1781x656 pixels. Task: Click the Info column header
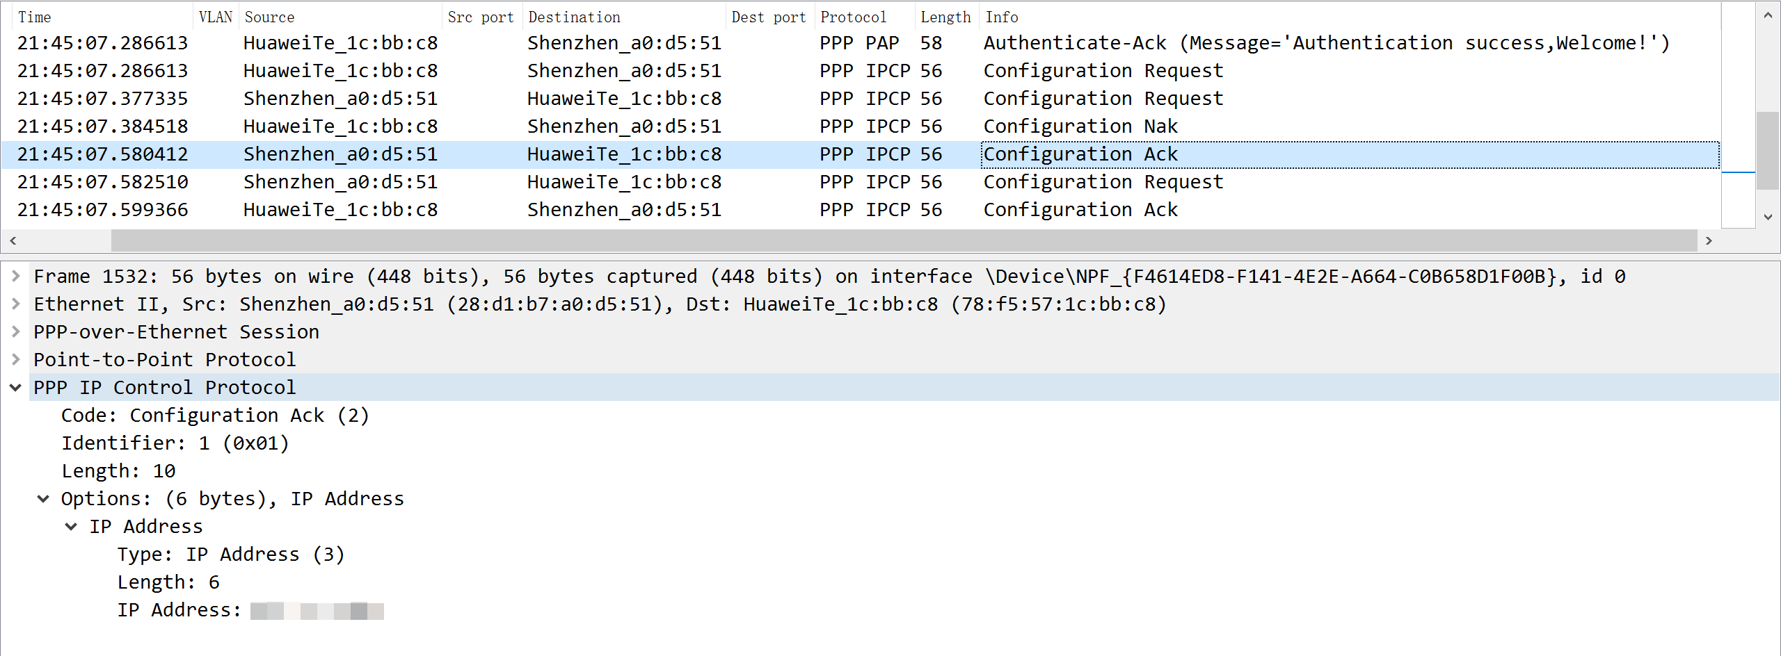(x=1002, y=16)
